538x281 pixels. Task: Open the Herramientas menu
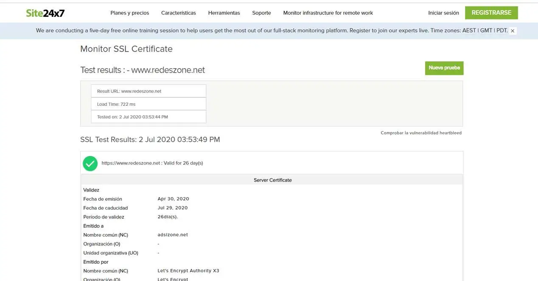point(224,13)
